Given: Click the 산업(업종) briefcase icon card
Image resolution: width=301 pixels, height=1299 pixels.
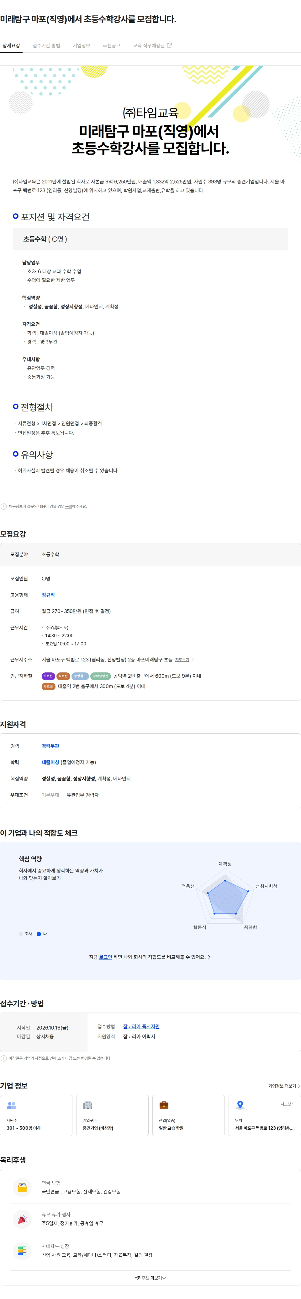Looking at the screenshot, I should point(188,1115).
